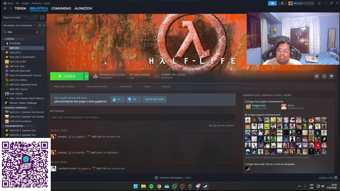Screen dimensions: 340x191
Task: Open COMUNIDAD section
Action: [61, 8]
